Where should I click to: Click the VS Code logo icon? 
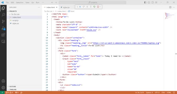2,2
